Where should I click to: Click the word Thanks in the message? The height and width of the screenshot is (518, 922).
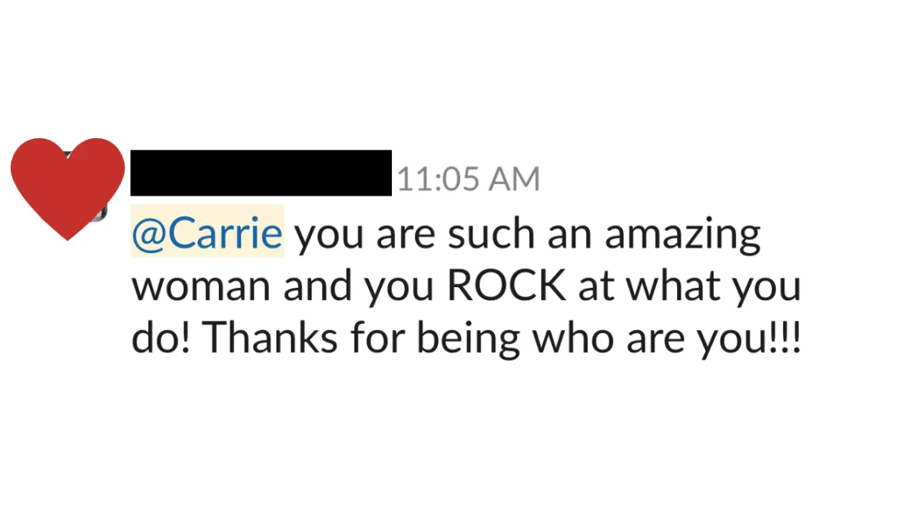click(271, 337)
